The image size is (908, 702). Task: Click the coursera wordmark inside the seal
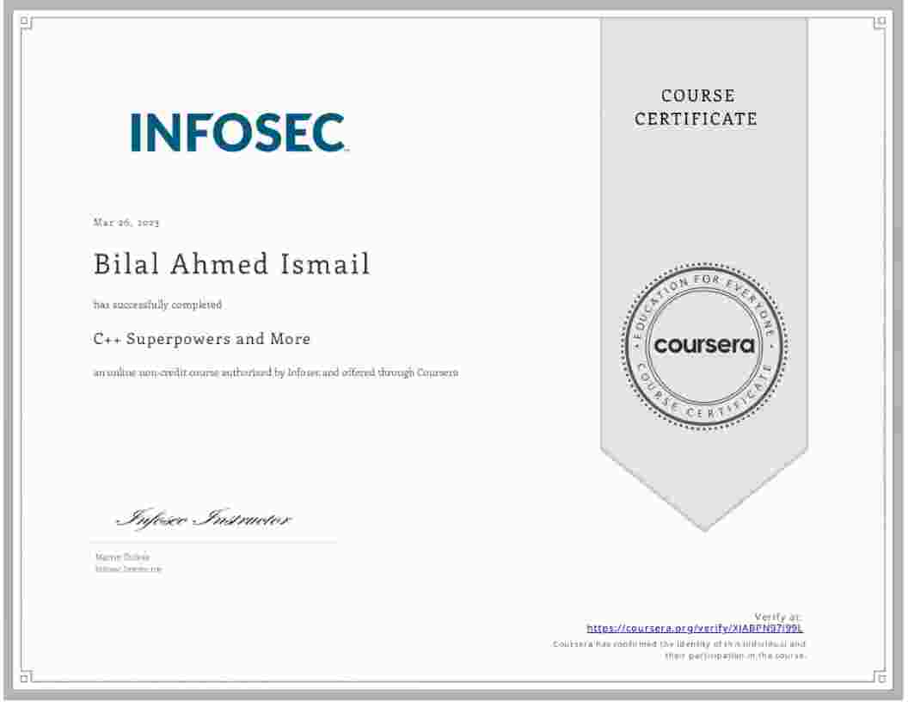click(x=704, y=346)
